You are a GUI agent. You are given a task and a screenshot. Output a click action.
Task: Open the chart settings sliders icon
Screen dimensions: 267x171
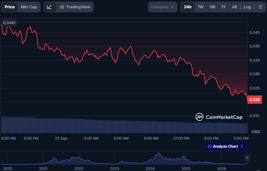260,7
